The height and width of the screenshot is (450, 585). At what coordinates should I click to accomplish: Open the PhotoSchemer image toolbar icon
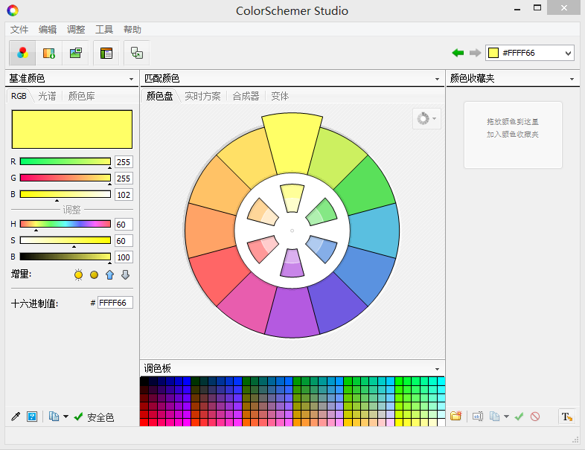tap(76, 53)
